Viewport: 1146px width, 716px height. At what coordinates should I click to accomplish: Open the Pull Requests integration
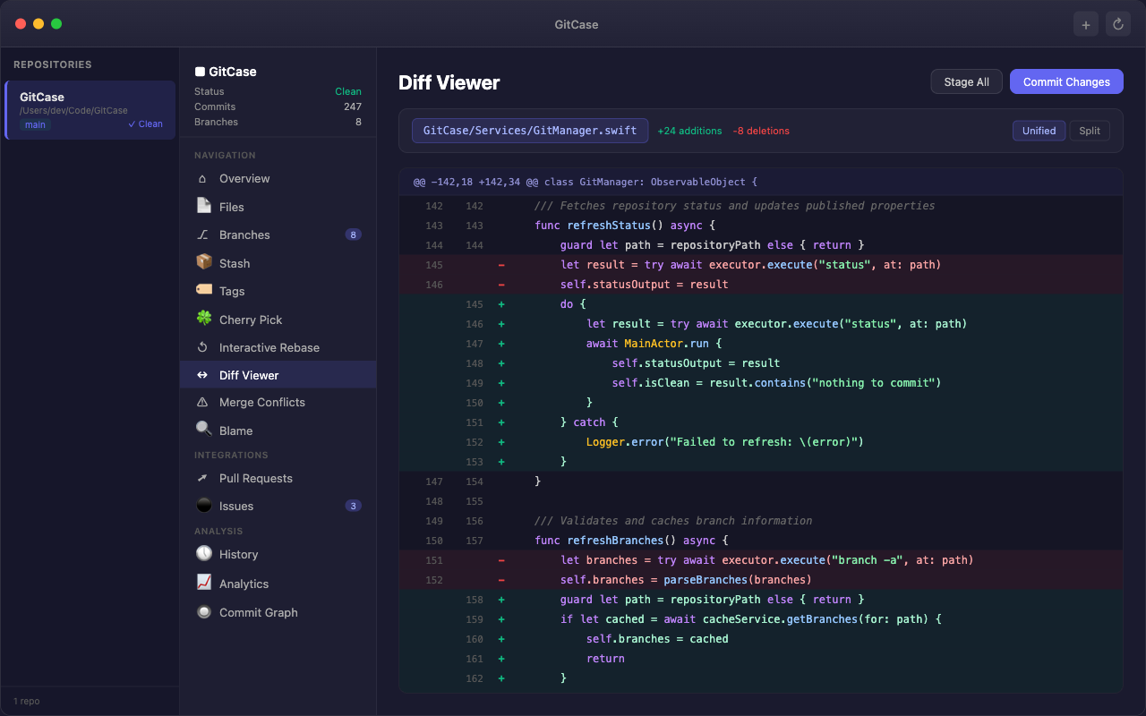tap(256, 478)
